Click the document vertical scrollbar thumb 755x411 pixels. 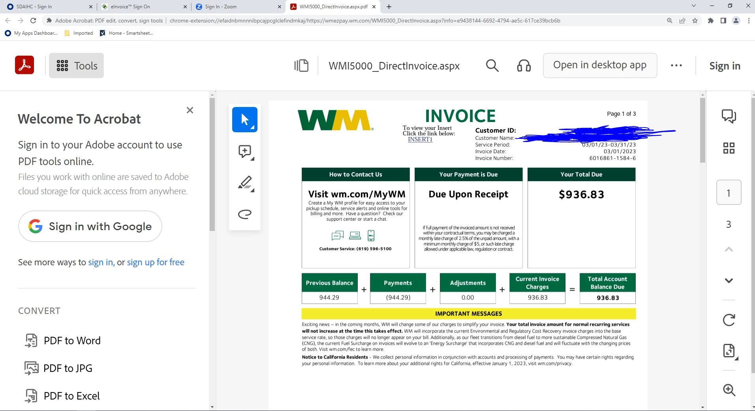point(702,130)
